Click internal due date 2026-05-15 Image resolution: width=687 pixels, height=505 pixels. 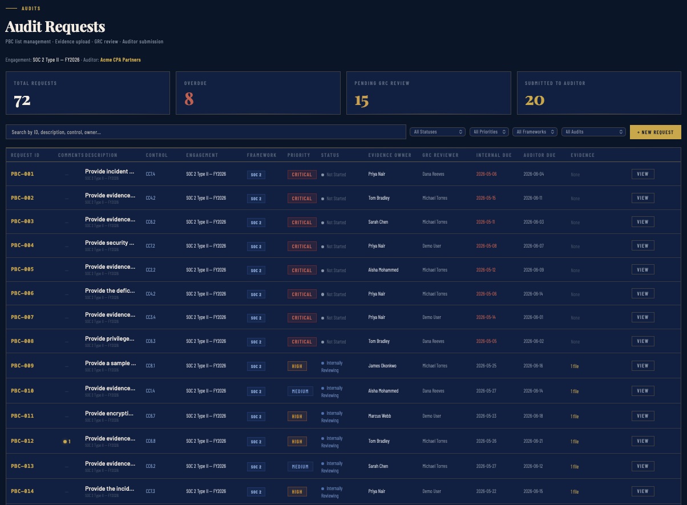point(486,198)
